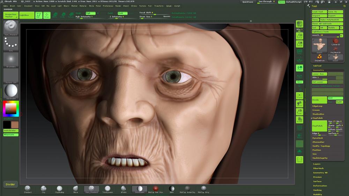This screenshot has height=196, width=349.
Task: Click the Make PolyMesh3D button
Action: 332,20
